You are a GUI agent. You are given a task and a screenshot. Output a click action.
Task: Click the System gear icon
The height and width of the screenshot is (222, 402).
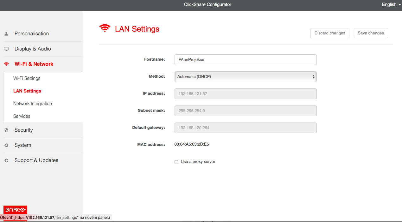click(6, 145)
